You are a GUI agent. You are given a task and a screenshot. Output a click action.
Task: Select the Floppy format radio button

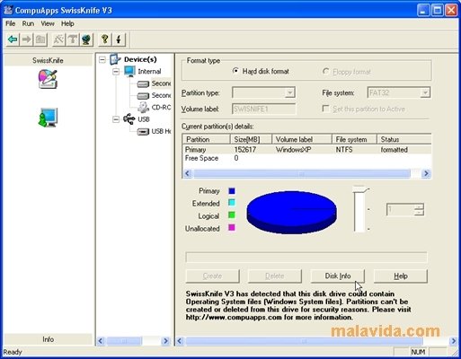point(325,72)
